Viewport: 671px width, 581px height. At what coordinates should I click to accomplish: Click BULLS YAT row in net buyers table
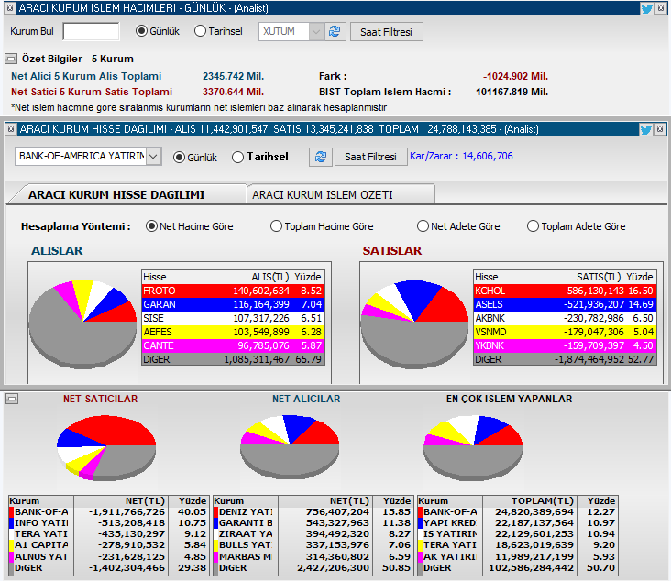[313, 545]
